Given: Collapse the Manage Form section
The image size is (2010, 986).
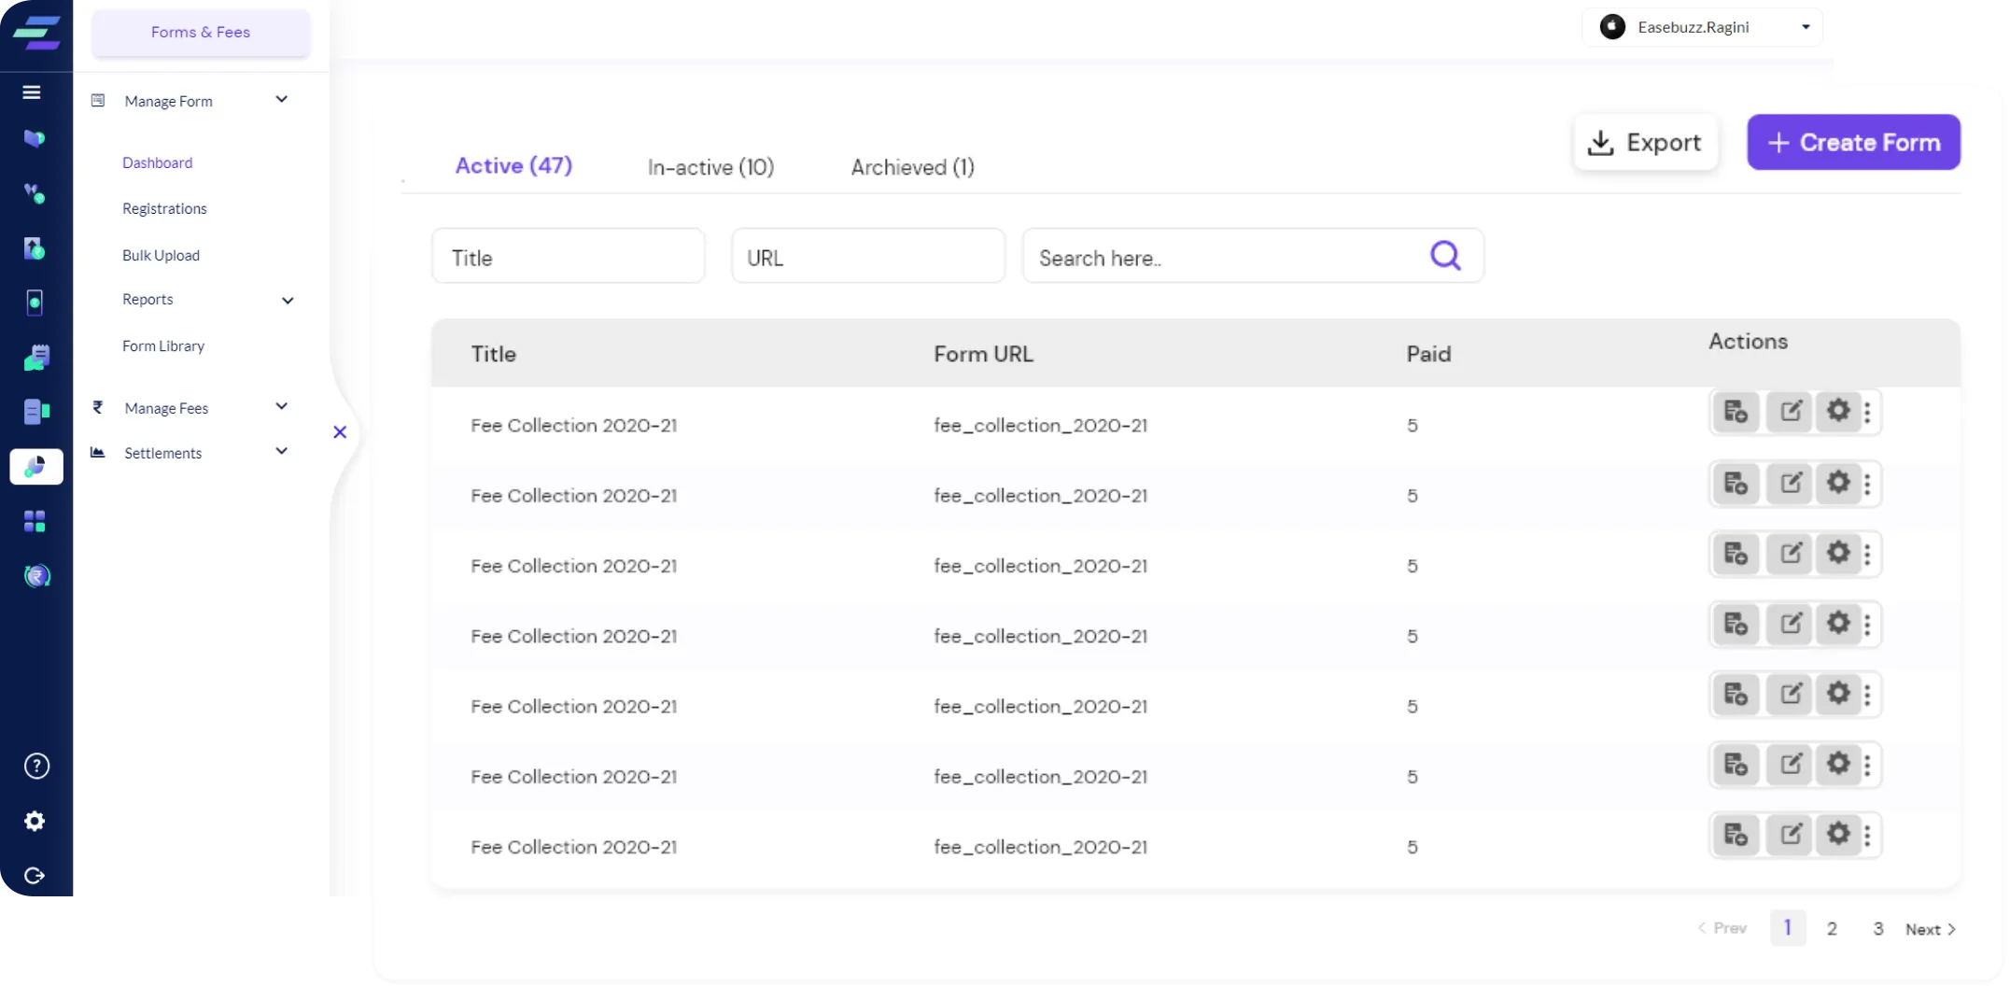Looking at the screenshot, I should coord(281,100).
